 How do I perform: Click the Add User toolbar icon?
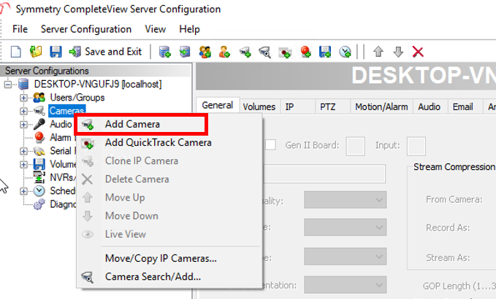pyautogui.click(x=224, y=52)
